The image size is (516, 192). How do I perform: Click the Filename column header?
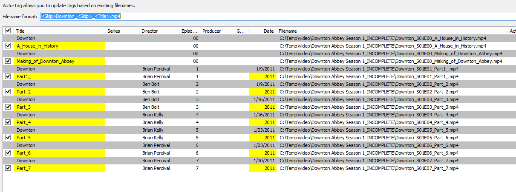pyautogui.click(x=391, y=31)
